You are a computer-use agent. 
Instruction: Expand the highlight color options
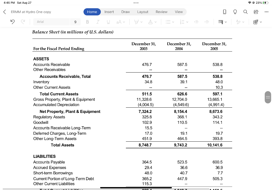[x=141, y=22]
